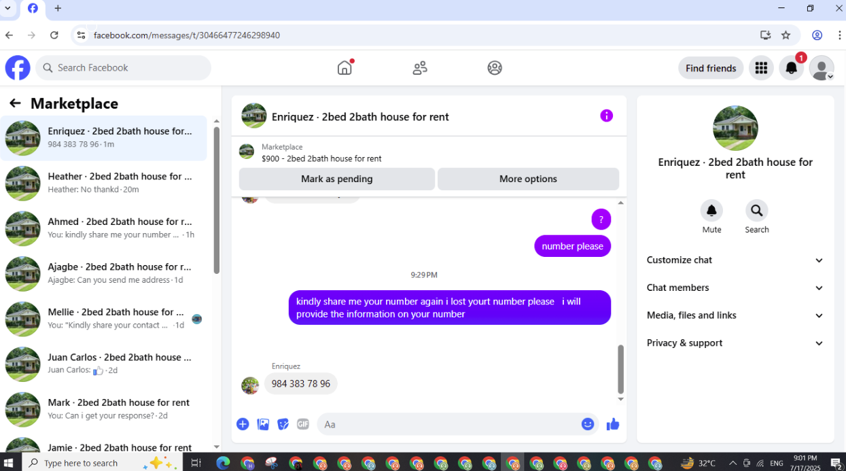846x471 pixels.
Task: Click Find friends button
Action: pos(711,68)
